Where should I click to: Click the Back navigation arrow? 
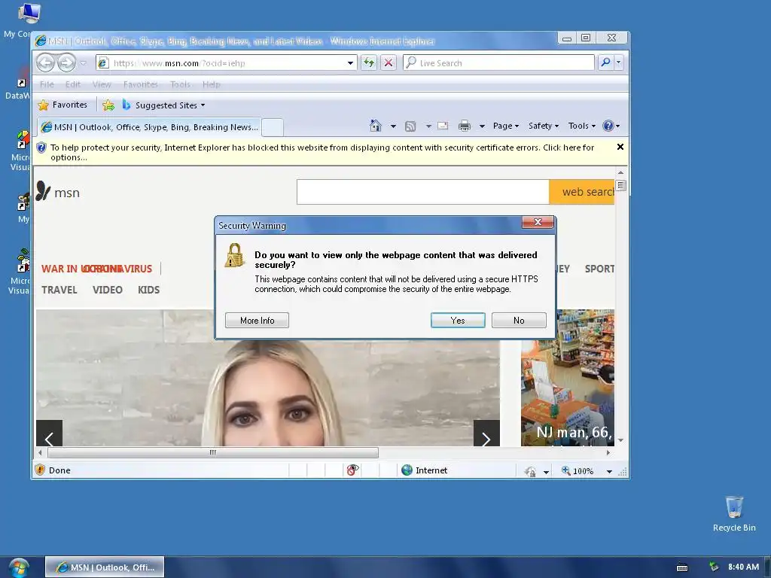(45, 62)
